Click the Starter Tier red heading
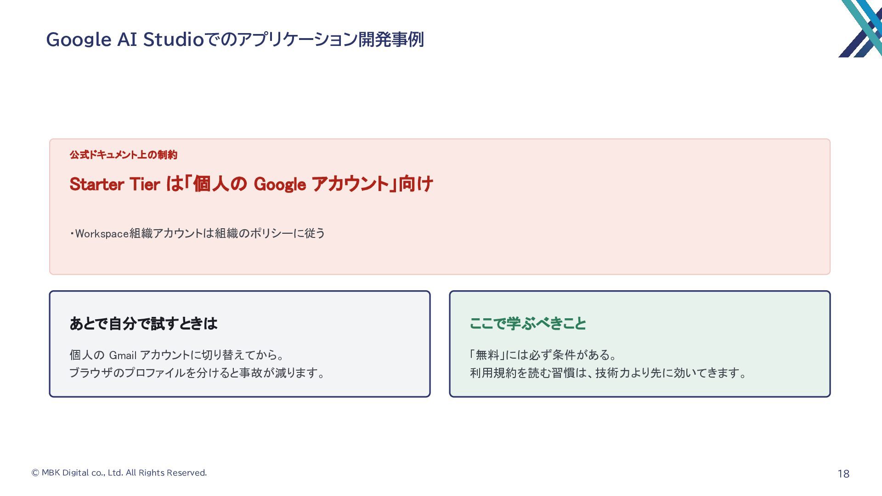 tap(251, 184)
